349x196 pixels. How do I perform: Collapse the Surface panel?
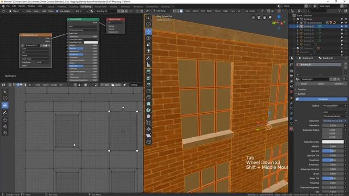[x=302, y=94]
